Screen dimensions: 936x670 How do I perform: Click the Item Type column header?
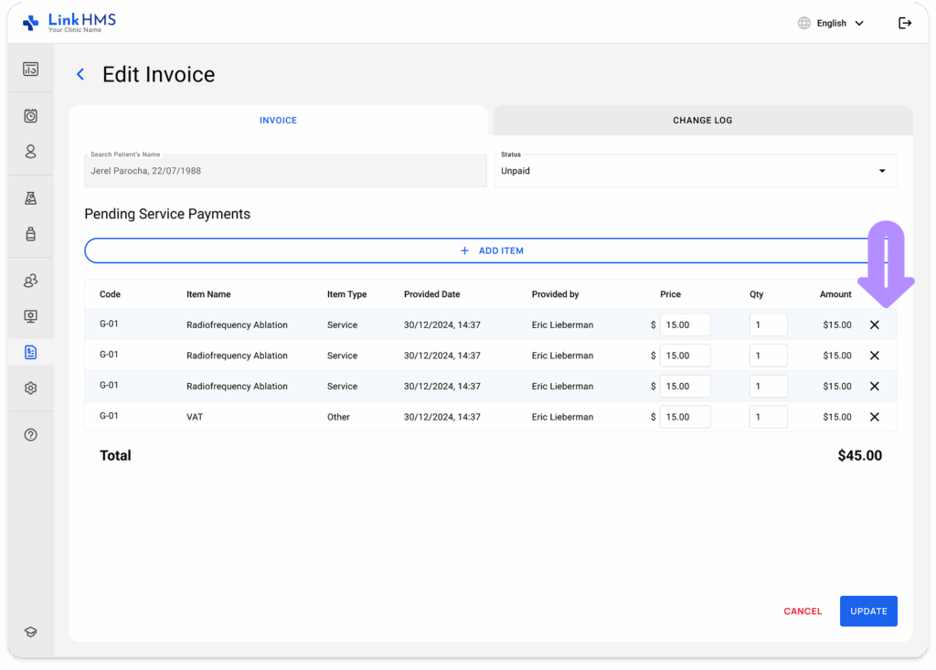[346, 294]
